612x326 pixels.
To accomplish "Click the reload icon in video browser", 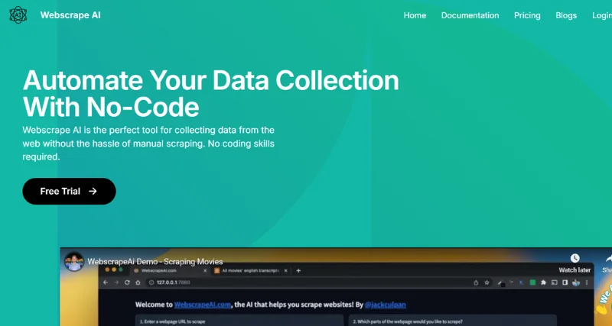I will pos(127,282).
